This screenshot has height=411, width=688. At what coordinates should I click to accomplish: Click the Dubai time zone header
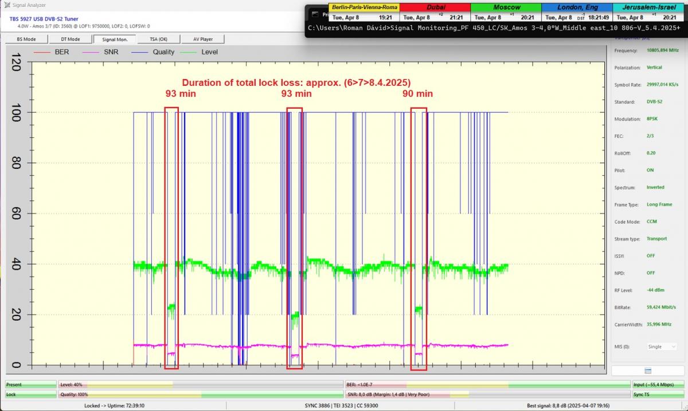click(x=435, y=7)
